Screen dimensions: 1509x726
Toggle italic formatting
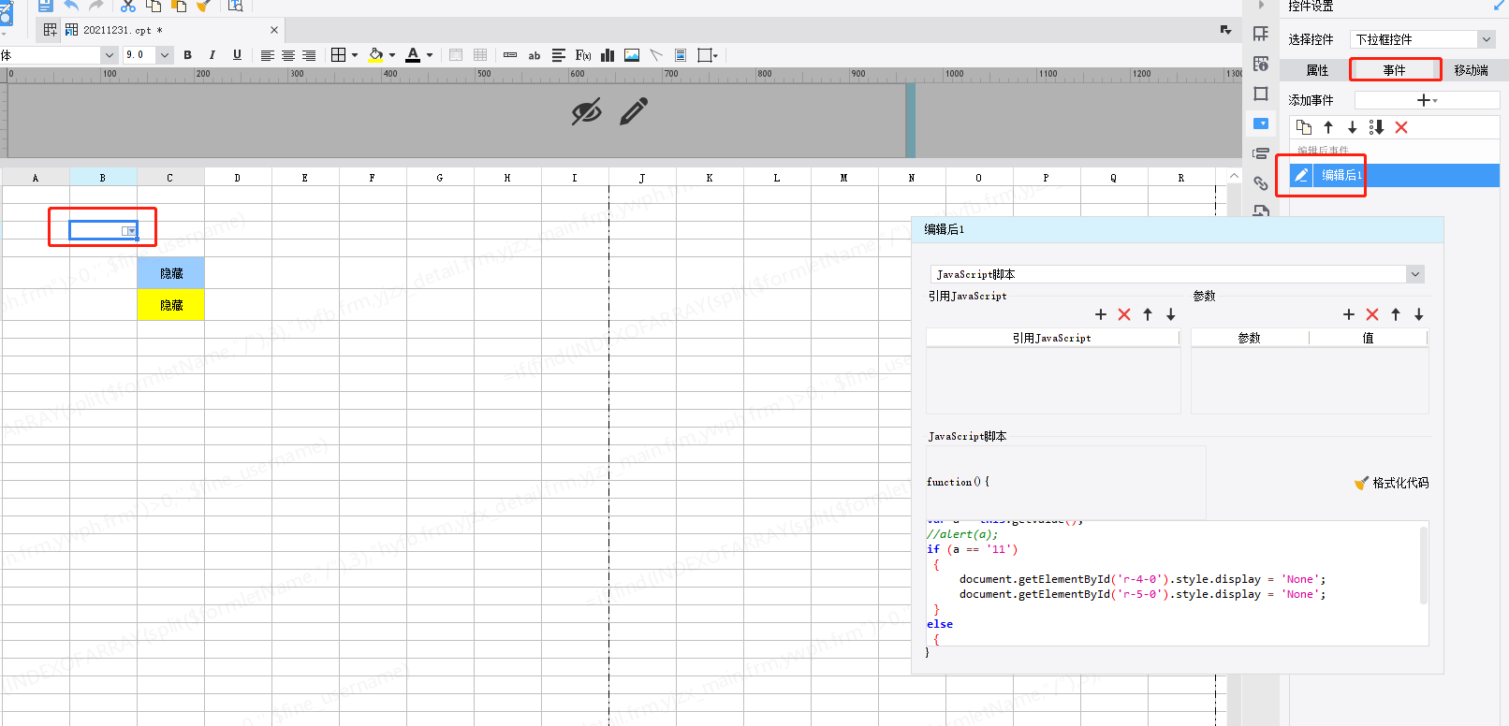tap(212, 55)
